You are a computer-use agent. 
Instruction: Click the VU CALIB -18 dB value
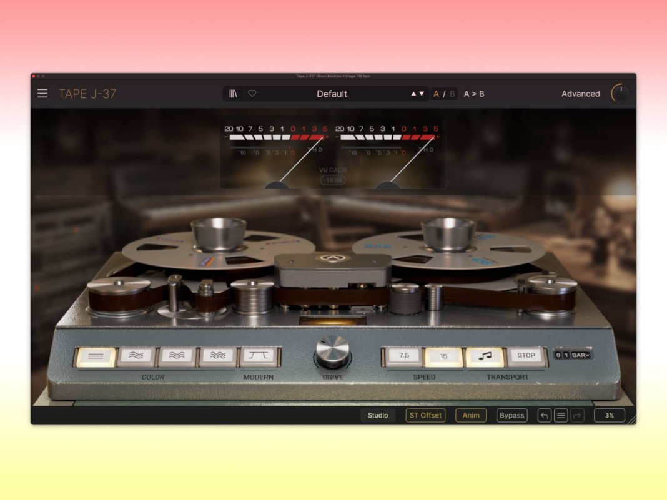333,180
